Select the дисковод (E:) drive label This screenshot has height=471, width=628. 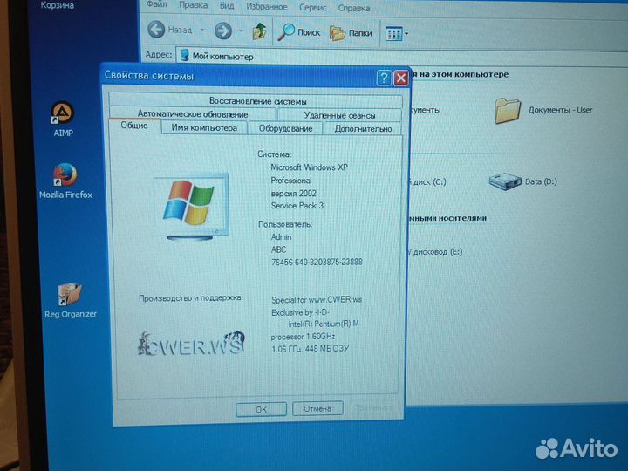(436, 252)
